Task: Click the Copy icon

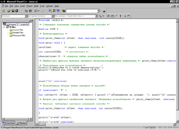Action: [x=26, y=11]
